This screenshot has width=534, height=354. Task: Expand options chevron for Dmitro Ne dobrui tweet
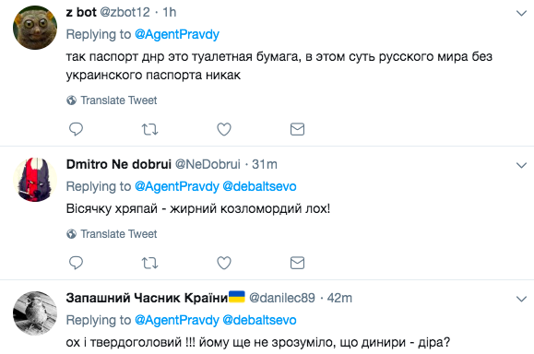click(521, 165)
